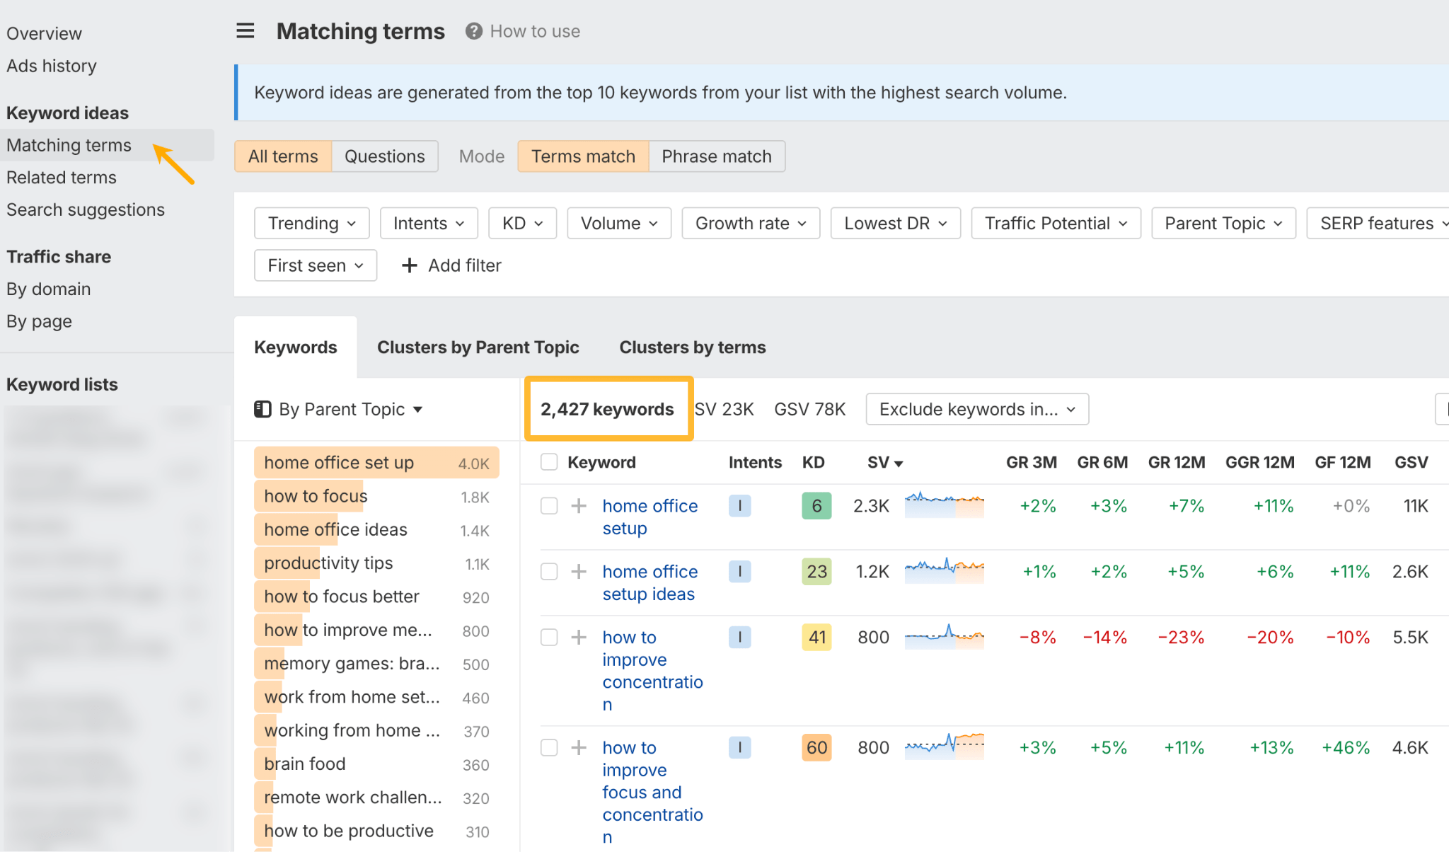Switch to the Clusters by terms tab

tap(691, 347)
